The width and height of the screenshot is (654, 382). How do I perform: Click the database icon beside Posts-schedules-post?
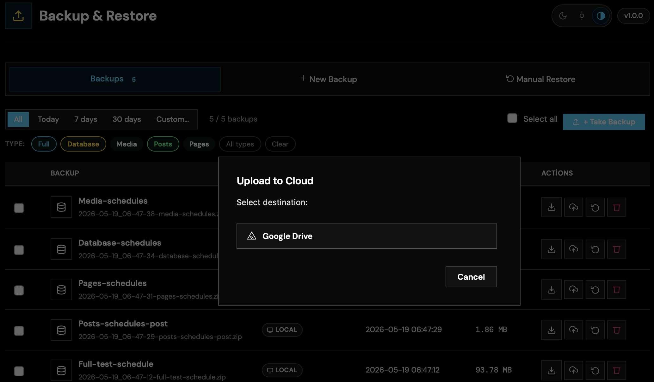click(61, 330)
